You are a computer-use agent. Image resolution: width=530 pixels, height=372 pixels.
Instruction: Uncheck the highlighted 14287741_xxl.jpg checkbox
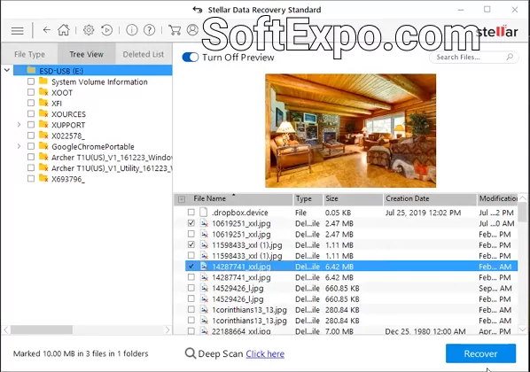(x=191, y=267)
